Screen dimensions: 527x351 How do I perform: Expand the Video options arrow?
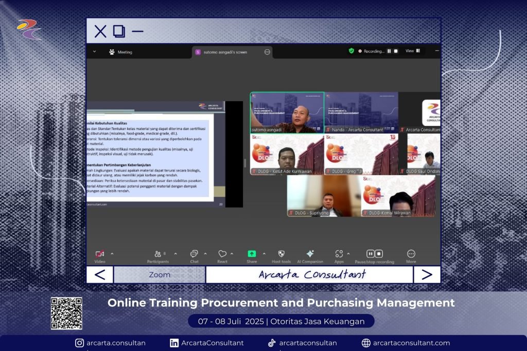[112, 253]
